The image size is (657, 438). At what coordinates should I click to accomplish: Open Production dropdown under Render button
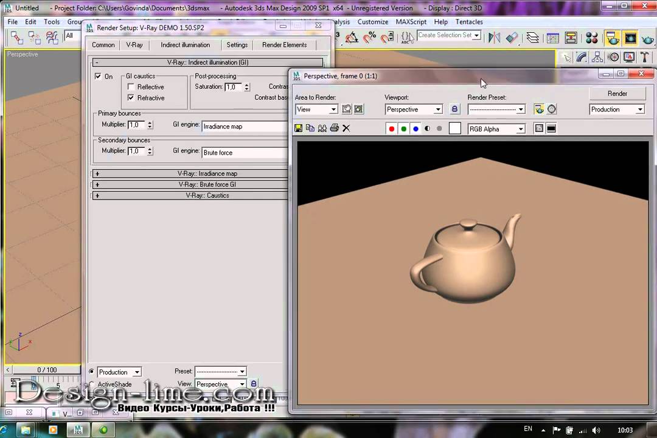617,109
